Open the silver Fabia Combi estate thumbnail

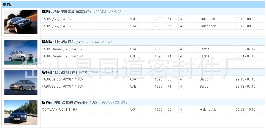point(21,52)
